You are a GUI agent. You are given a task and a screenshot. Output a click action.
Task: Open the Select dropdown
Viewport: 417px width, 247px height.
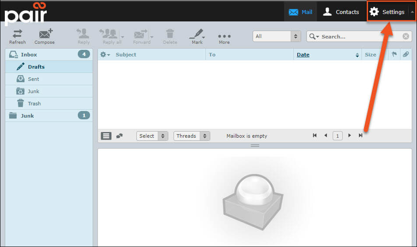point(152,136)
